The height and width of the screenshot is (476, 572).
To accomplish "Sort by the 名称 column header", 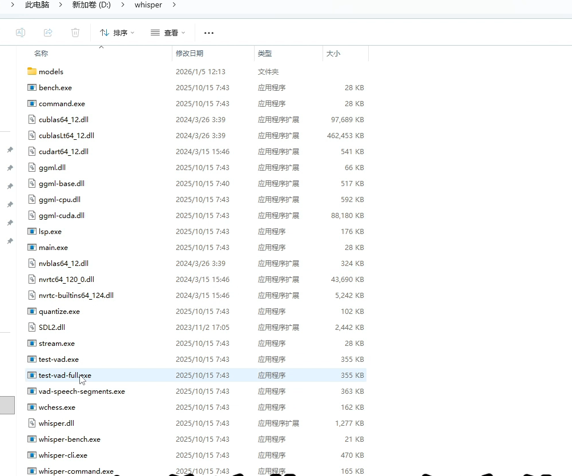I will pos(41,53).
